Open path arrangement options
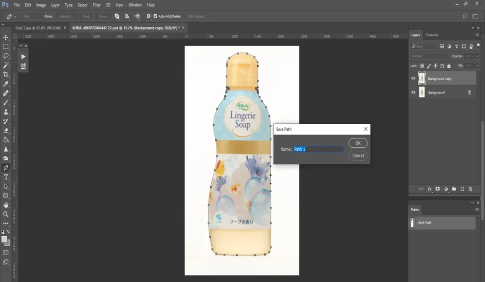 pyautogui.click(x=137, y=17)
